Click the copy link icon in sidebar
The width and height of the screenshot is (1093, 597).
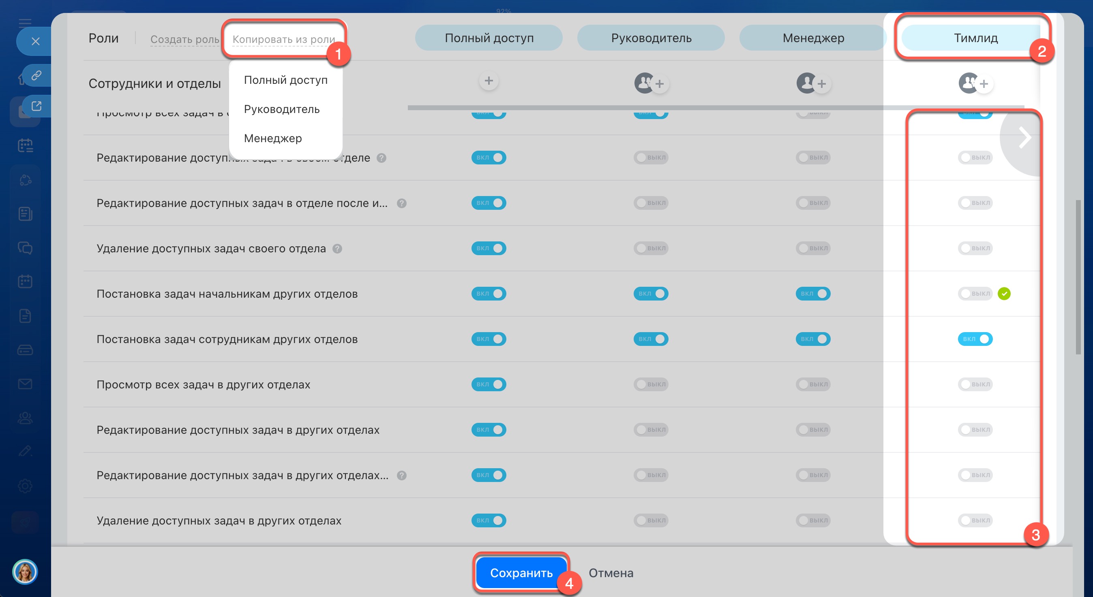tap(36, 75)
